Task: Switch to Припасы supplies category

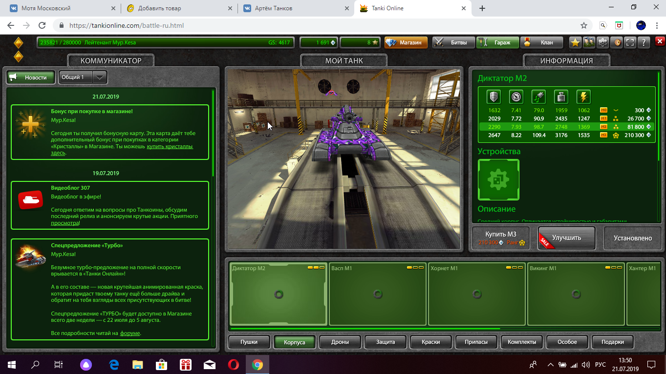Action: click(x=476, y=342)
